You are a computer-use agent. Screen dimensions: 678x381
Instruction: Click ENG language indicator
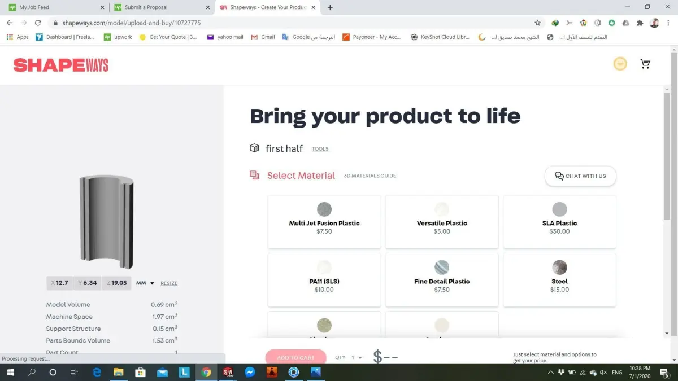[617, 373]
